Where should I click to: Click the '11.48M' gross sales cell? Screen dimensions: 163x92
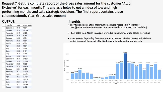pyautogui.click(x=25, y=77)
